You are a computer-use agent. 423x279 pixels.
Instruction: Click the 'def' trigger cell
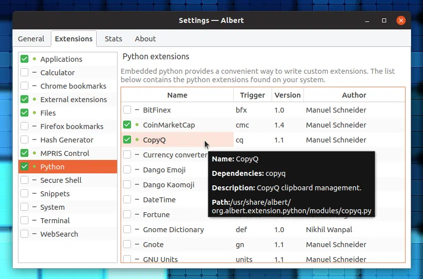[x=241, y=230]
